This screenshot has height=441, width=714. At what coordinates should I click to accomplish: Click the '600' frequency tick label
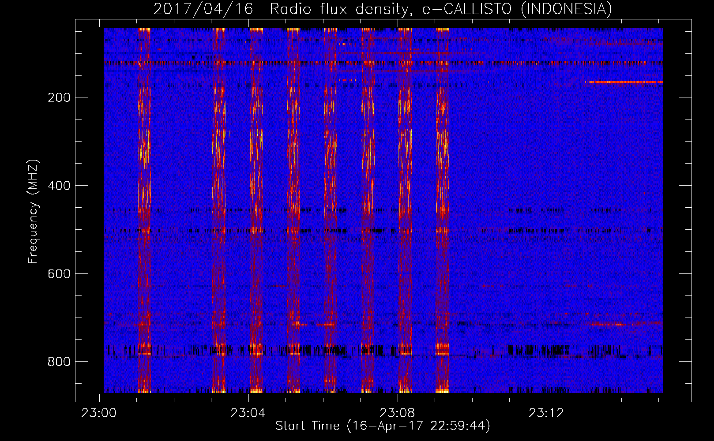[59, 274]
